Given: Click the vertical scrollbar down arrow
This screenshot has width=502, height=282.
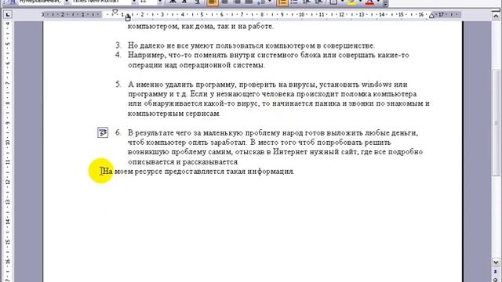Looking at the screenshot, I should tap(496, 262).
